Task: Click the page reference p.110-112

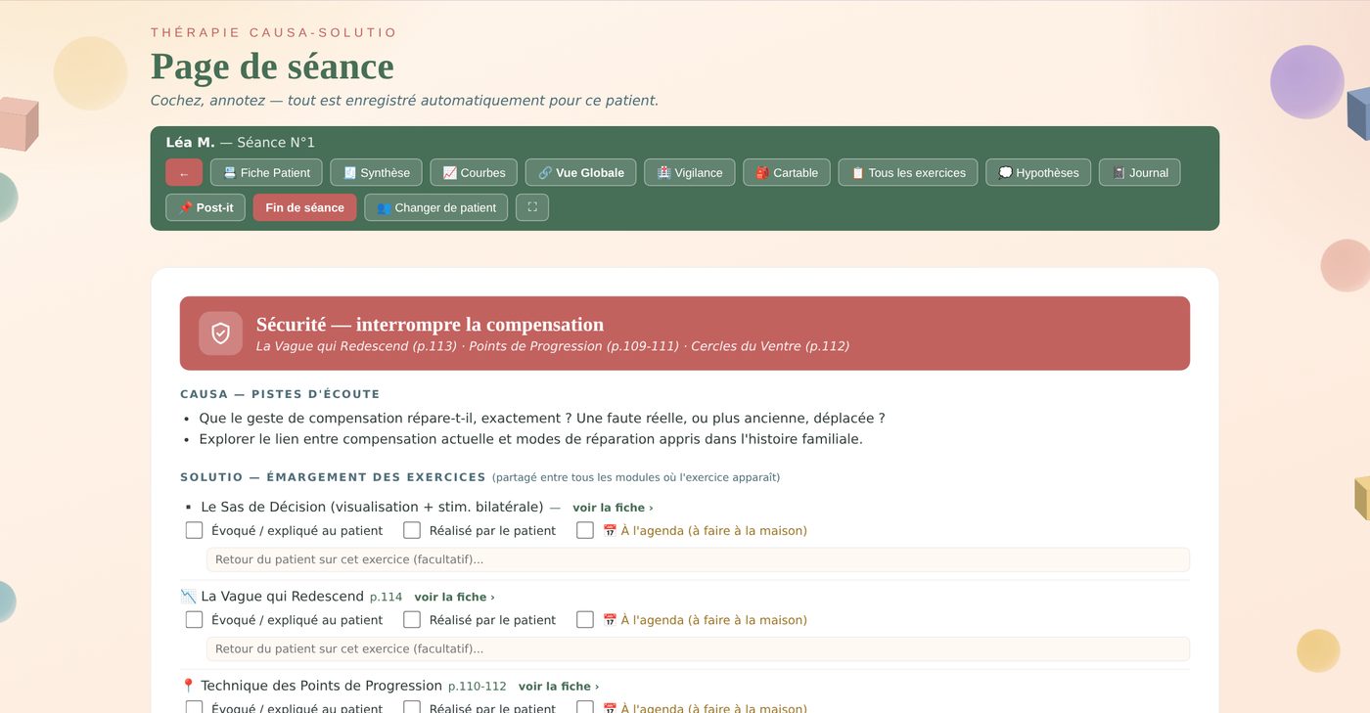Action: pyautogui.click(x=478, y=687)
